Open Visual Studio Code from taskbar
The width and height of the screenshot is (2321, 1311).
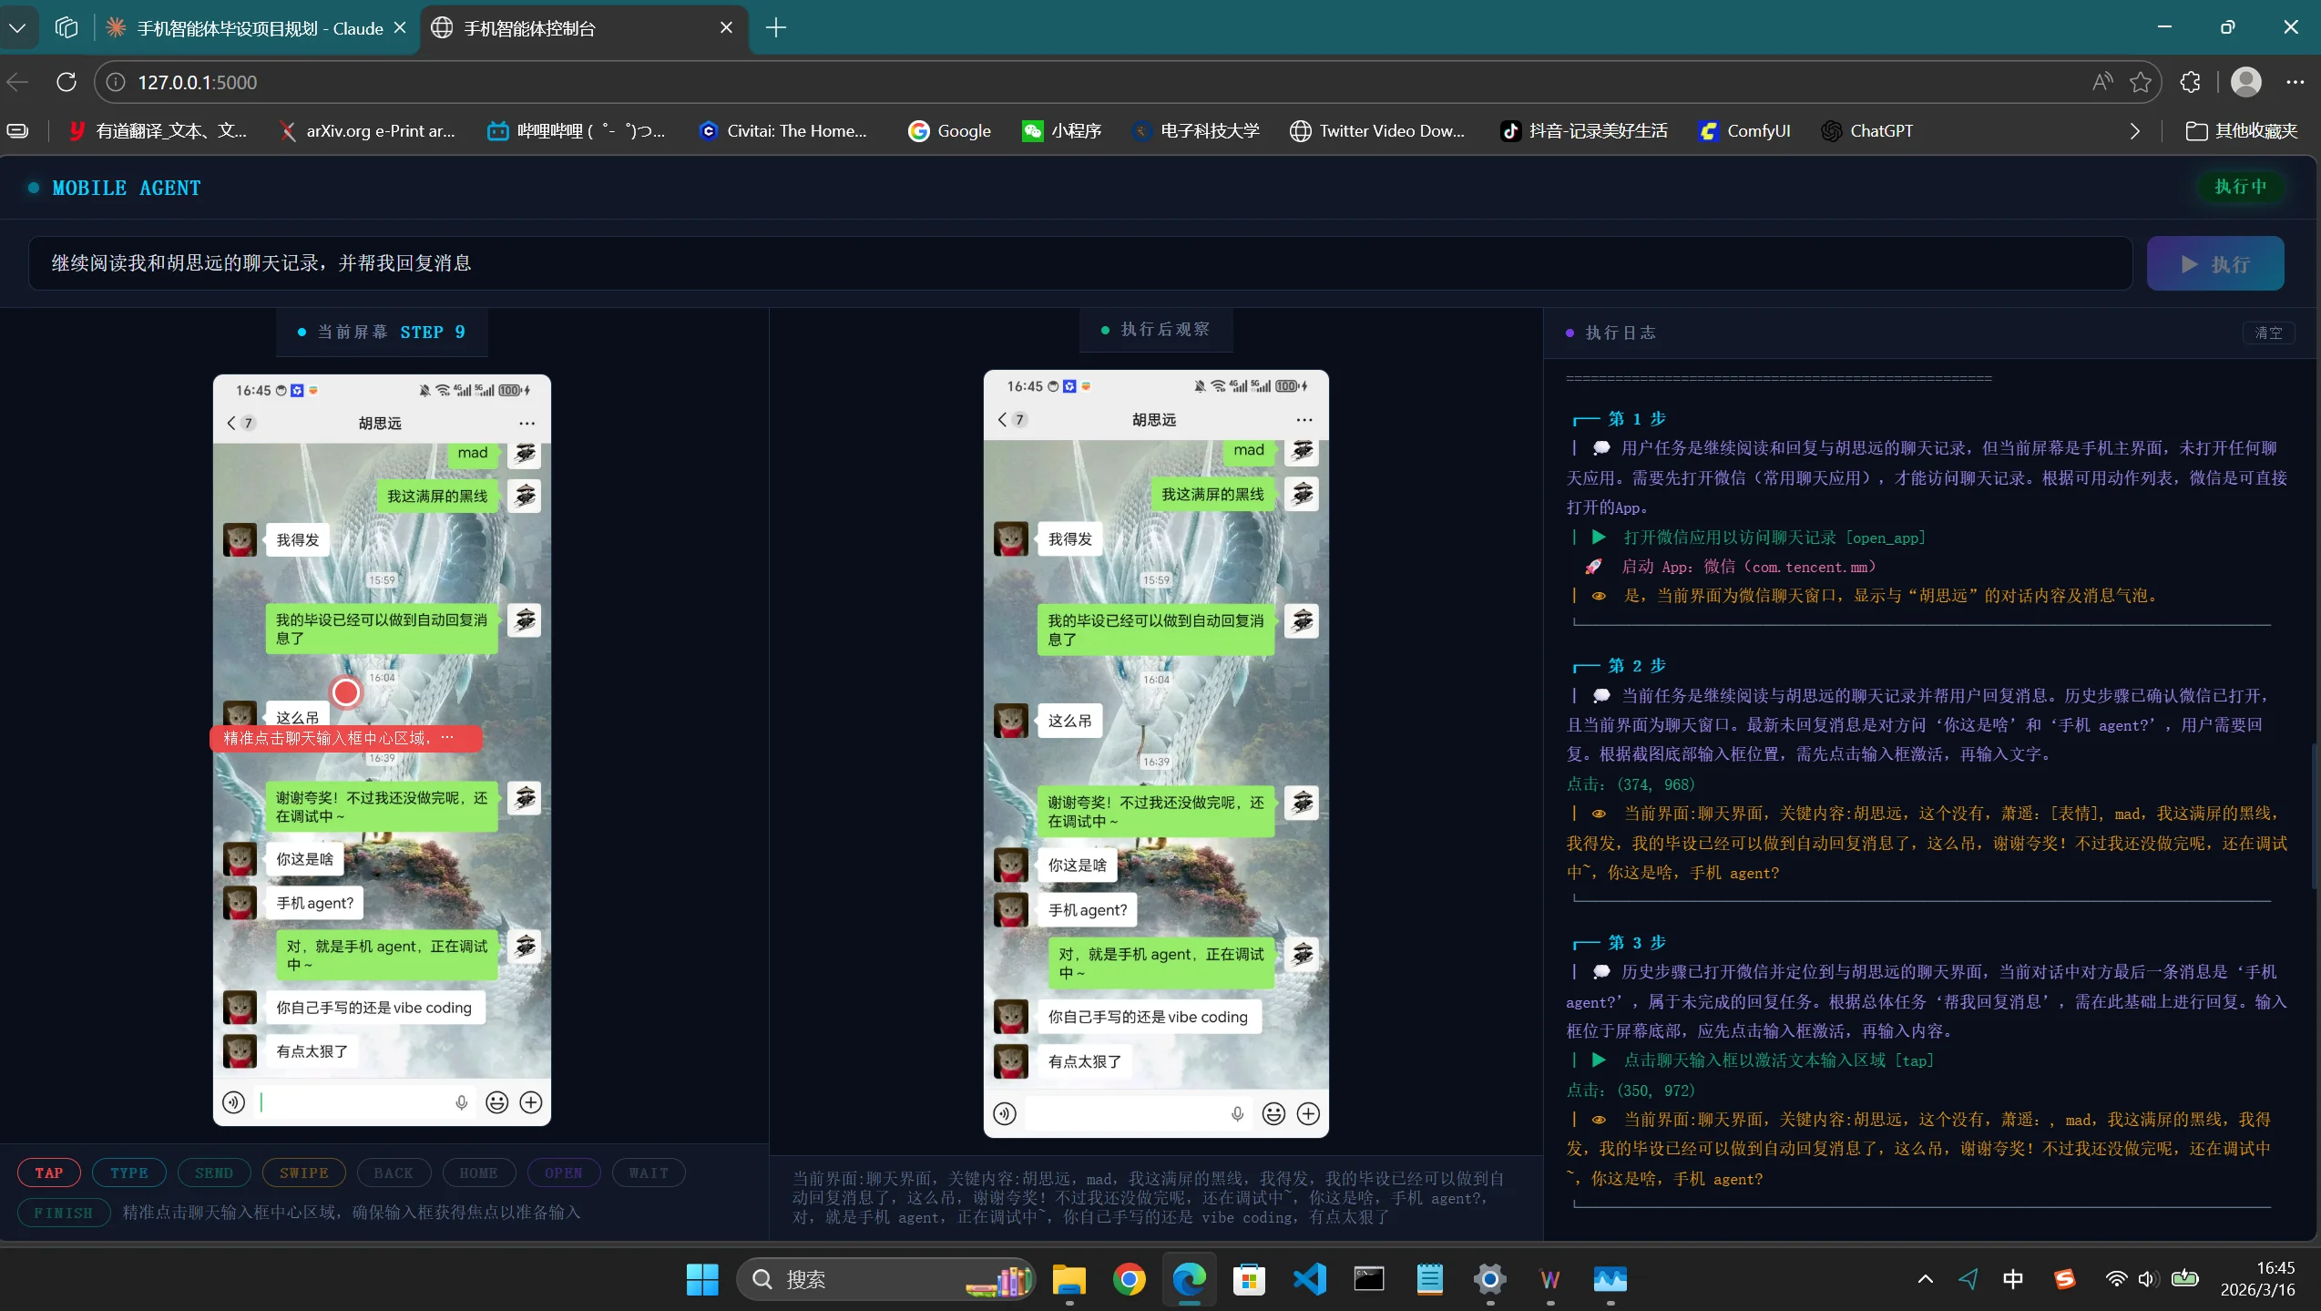tap(1309, 1280)
